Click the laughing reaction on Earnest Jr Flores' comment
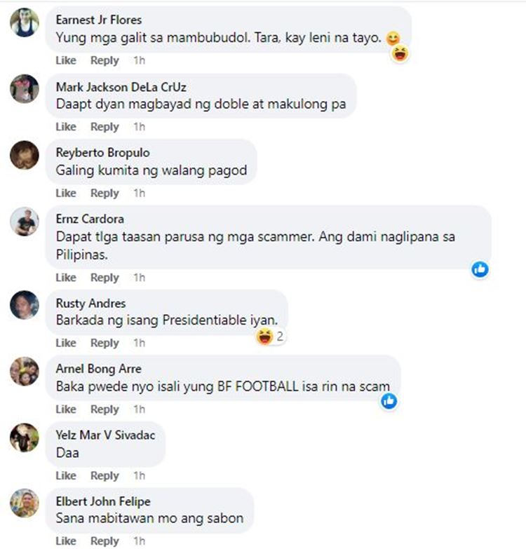Image resolution: width=526 pixels, height=549 pixels. click(x=400, y=54)
